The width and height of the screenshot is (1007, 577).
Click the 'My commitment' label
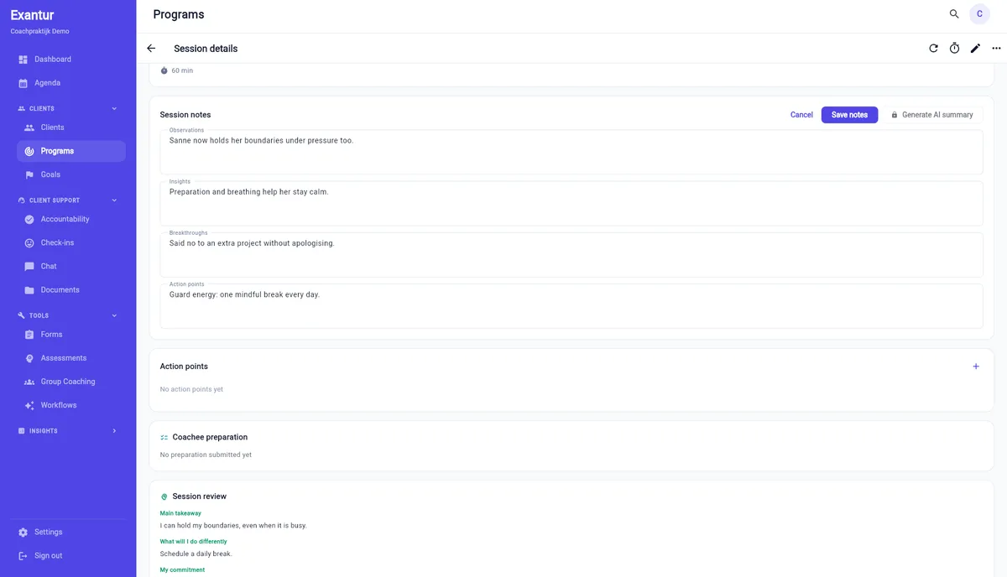182,570
